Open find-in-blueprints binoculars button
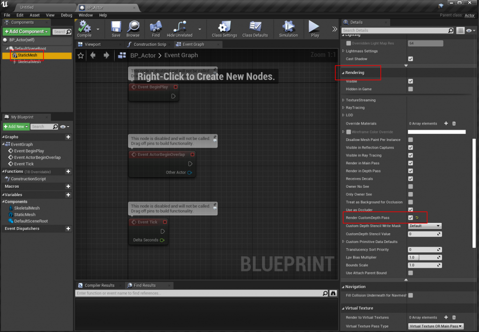Viewport: 479px width, 332px height. tap(333, 293)
